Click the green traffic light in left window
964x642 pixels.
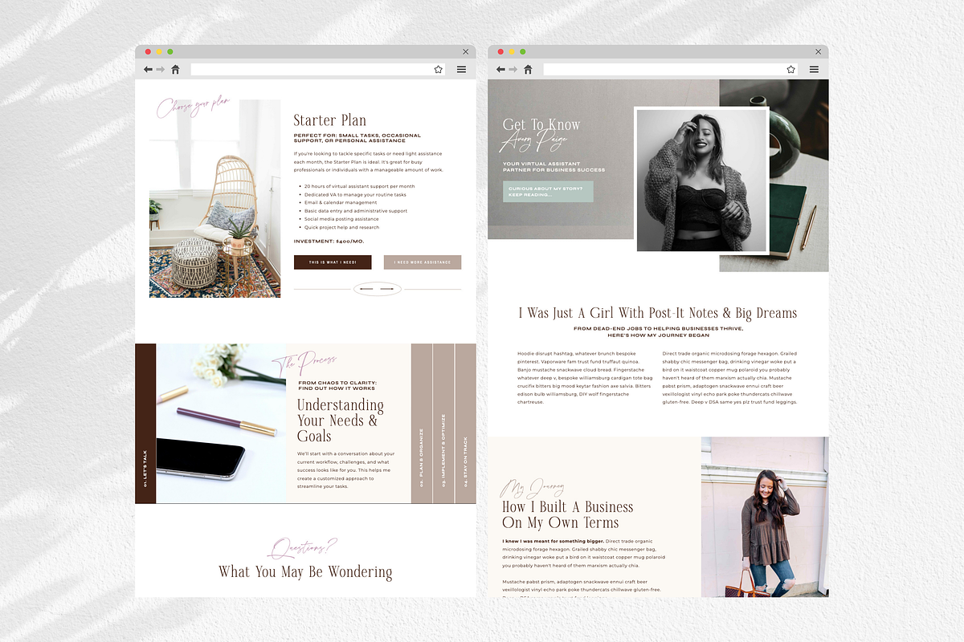tap(170, 51)
